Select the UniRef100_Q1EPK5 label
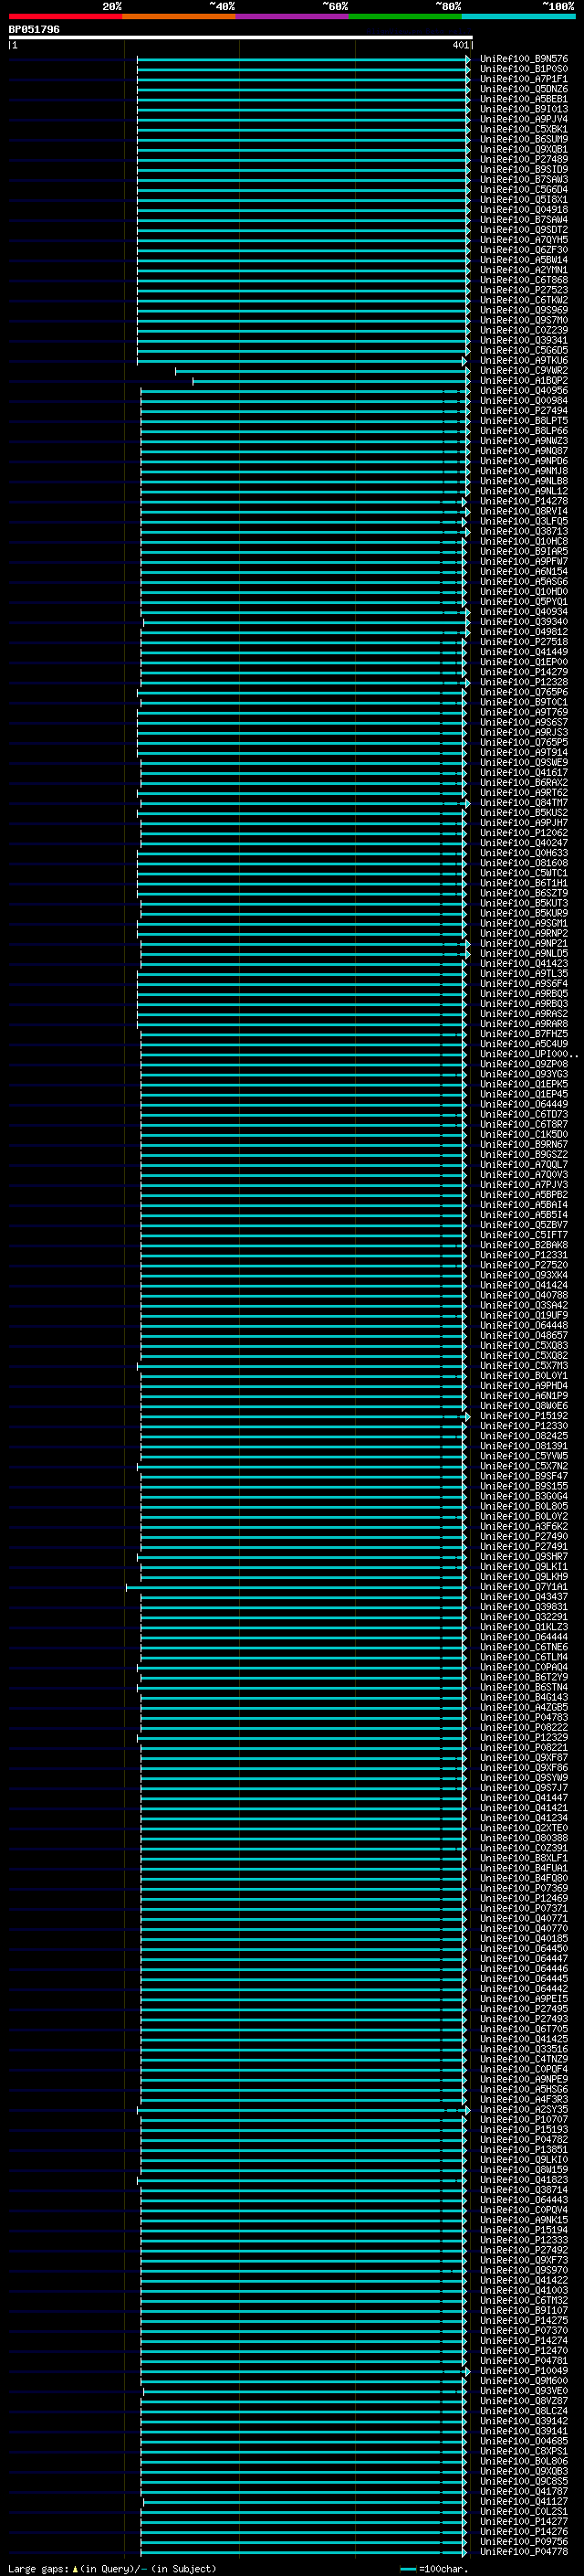 coord(523,1084)
